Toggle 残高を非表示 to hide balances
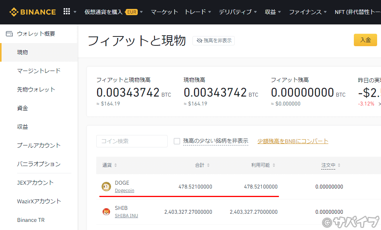This screenshot has width=381, height=230. 213,41
